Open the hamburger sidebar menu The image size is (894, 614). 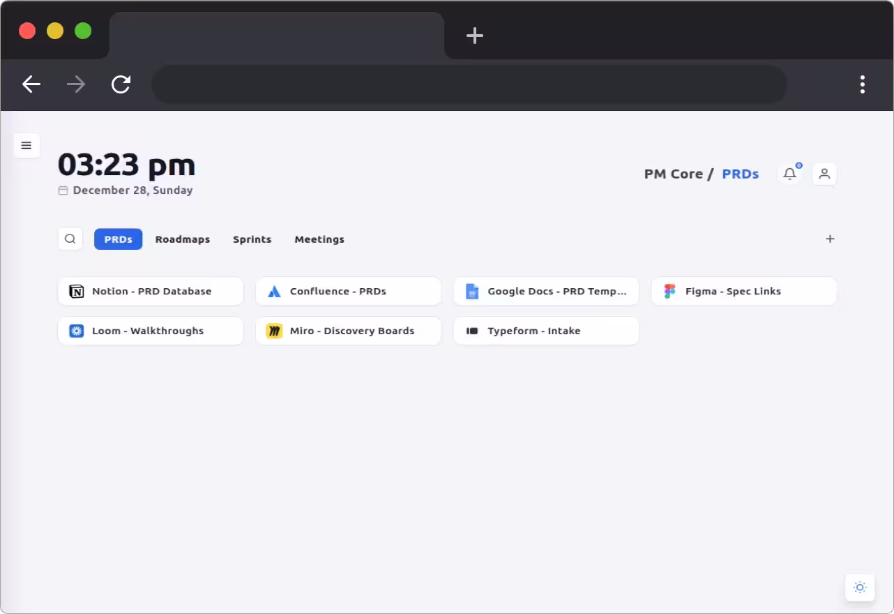point(26,145)
